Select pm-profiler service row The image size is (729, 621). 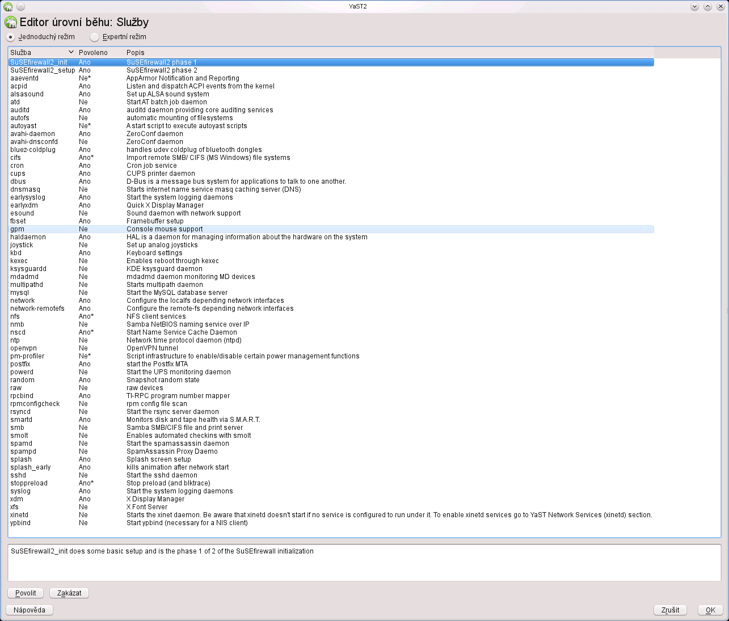pyautogui.click(x=331, y=356)
